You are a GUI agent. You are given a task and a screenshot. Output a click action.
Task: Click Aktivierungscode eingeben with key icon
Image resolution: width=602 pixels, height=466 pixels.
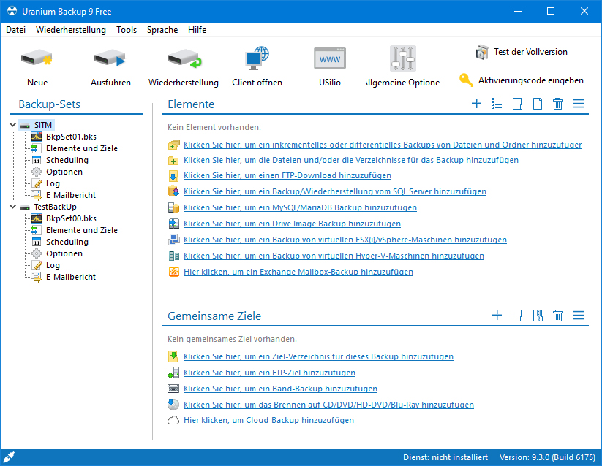522,80
